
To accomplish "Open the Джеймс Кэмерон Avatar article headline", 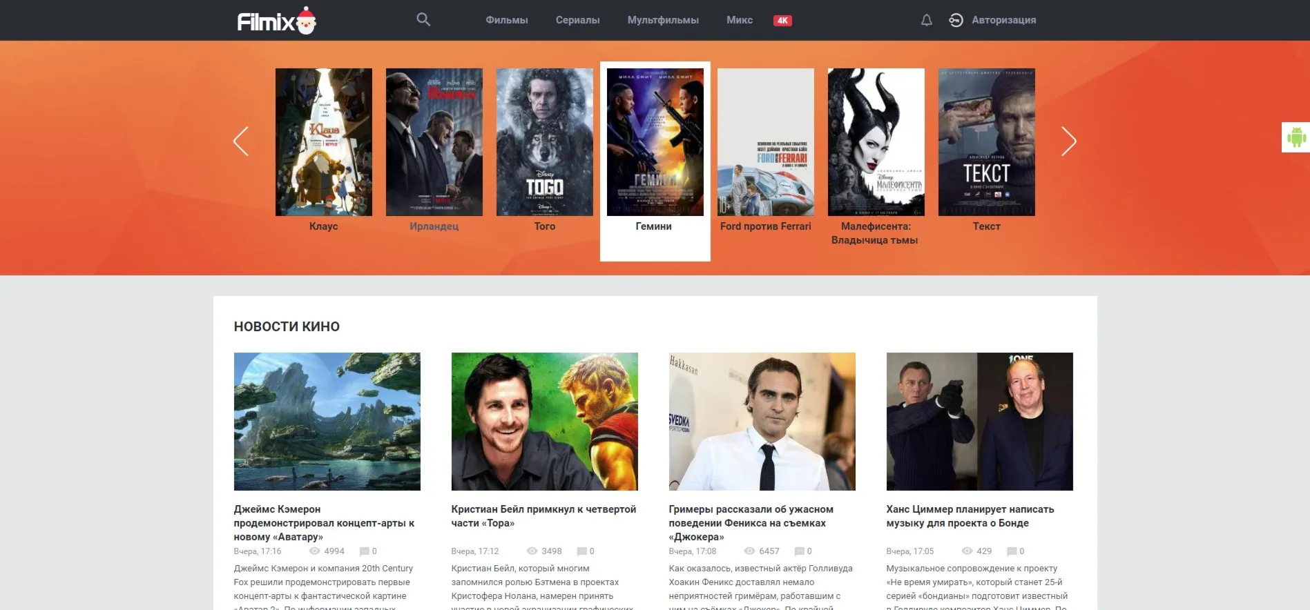I will pos(324,523).
